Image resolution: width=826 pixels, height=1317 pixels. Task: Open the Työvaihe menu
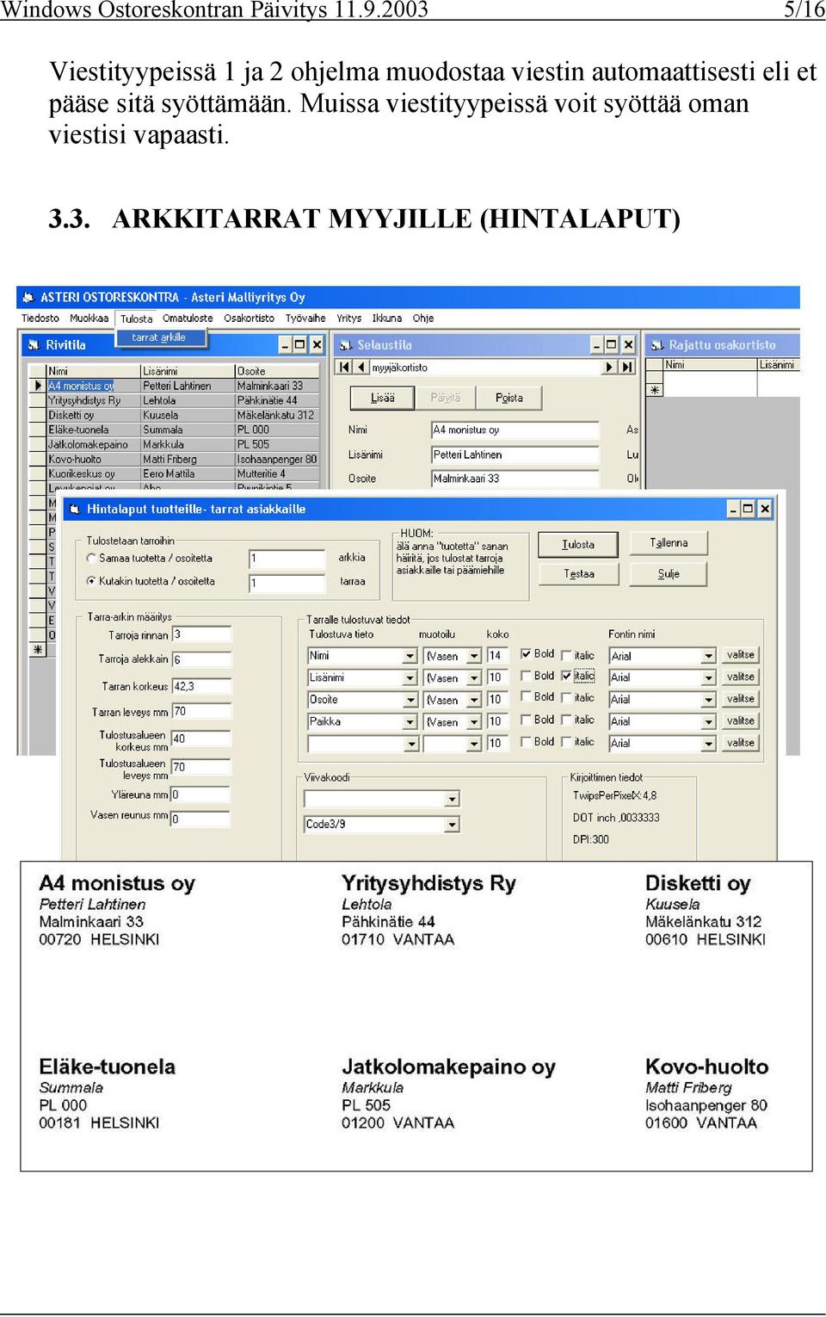pyautogui.click(x=305, y=318)
